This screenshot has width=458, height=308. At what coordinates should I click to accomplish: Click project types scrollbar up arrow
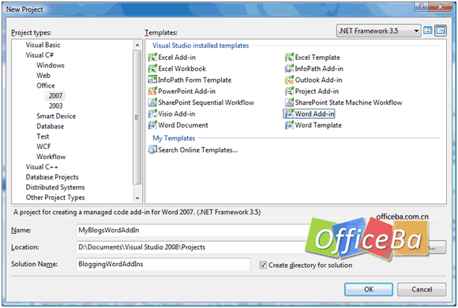137,45
